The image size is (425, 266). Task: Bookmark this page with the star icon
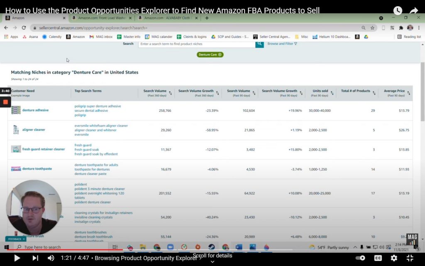372,28
